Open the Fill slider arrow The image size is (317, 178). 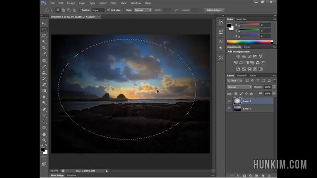coord(274,93)
